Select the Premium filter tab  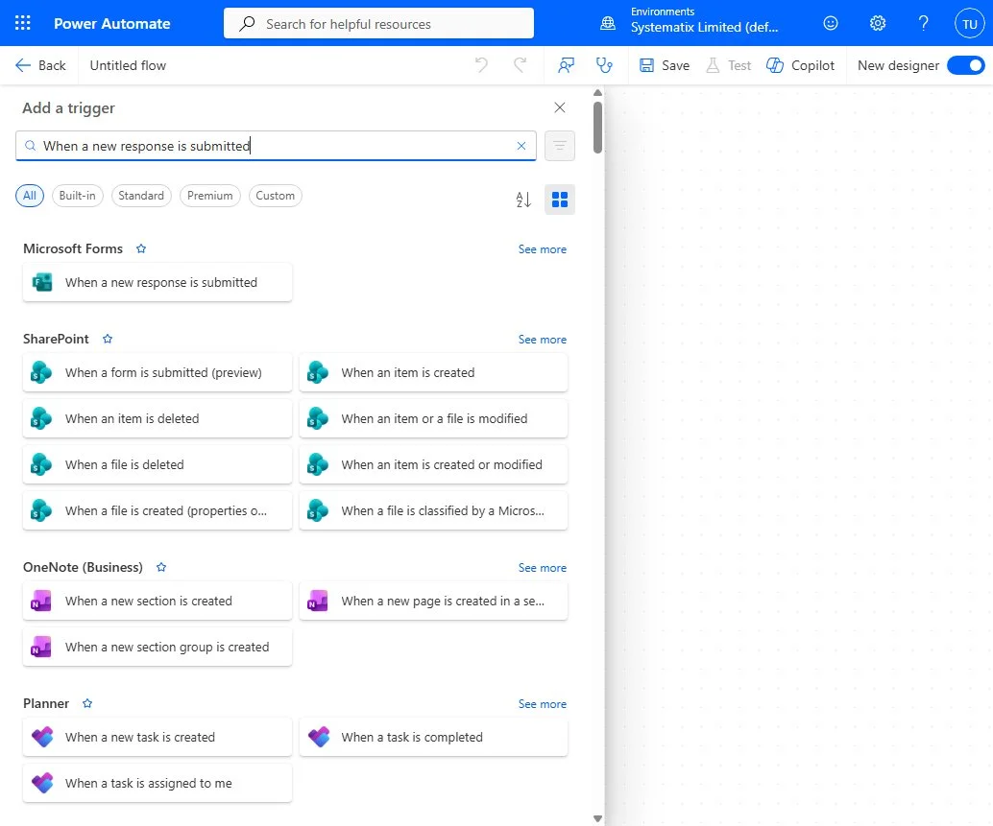point(210,196)
